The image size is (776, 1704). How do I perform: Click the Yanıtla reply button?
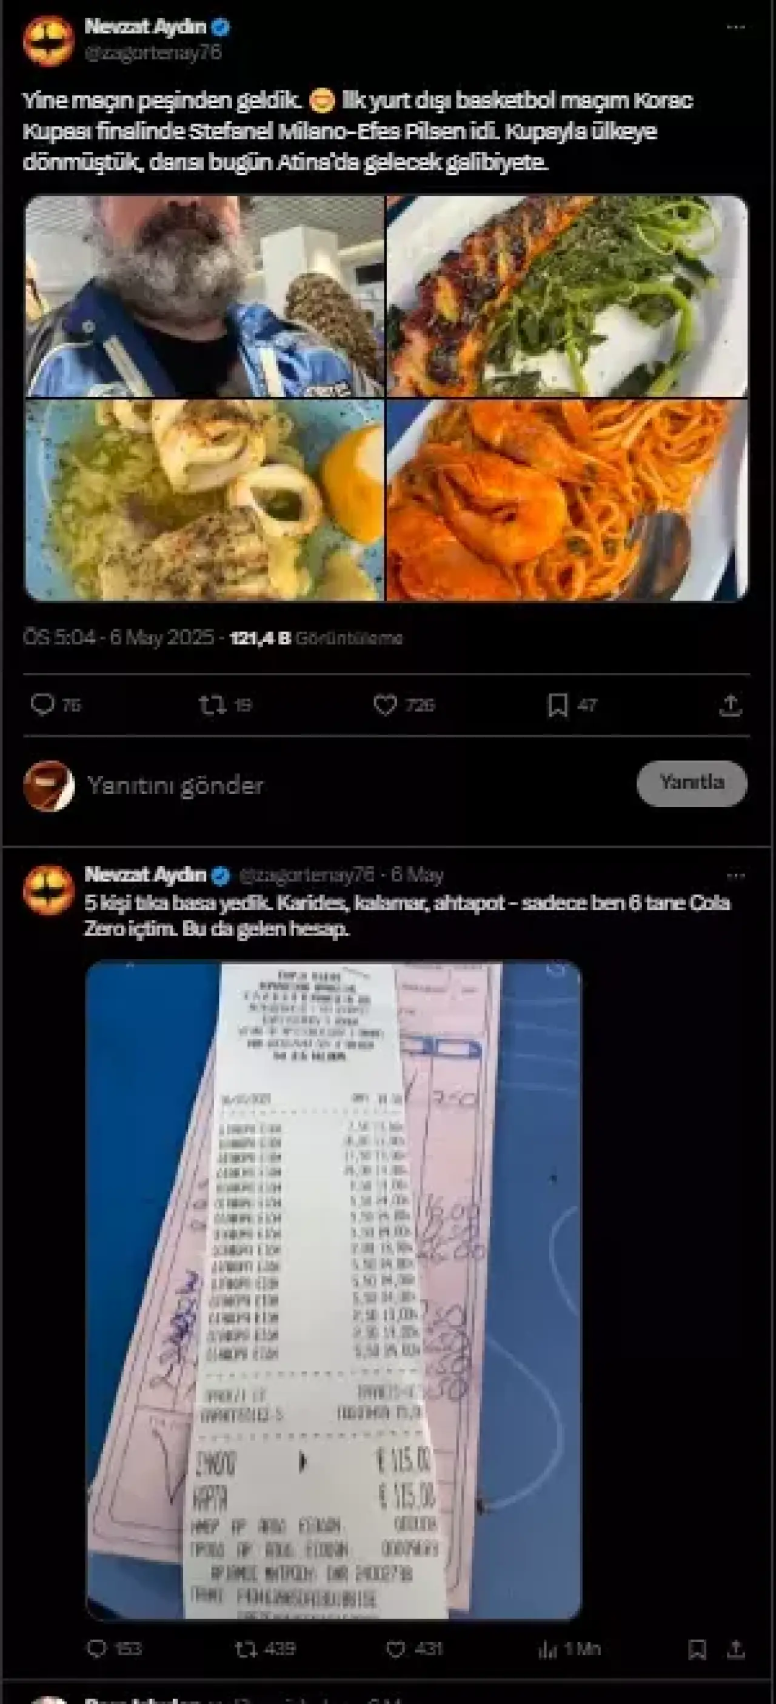pyautogui.click(x=692, y=783)
